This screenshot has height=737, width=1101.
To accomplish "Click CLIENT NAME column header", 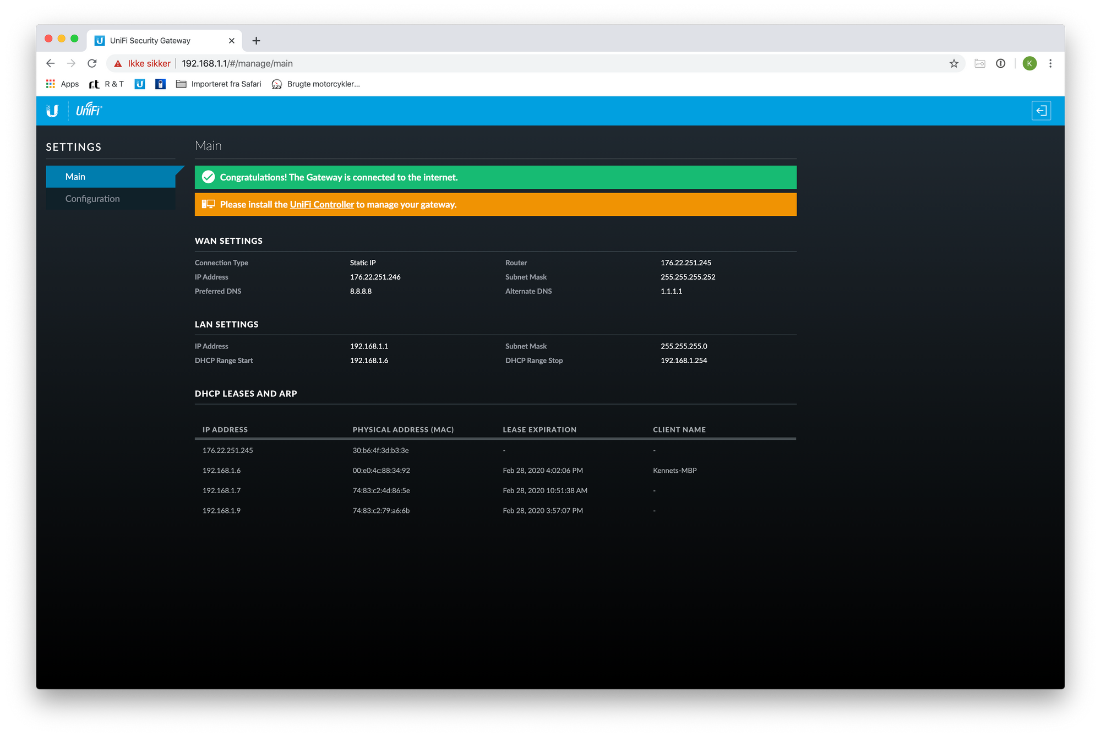I will (679, 429).
